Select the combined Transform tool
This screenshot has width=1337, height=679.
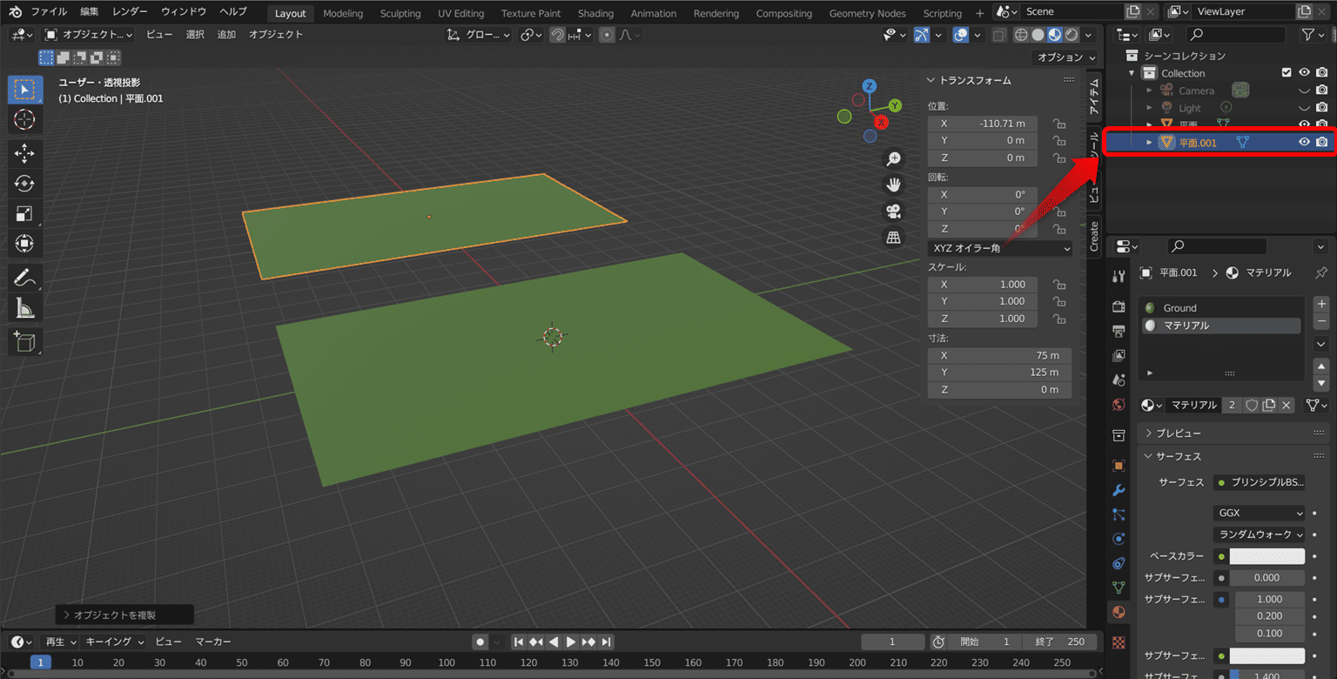click(x=25, y=244)
